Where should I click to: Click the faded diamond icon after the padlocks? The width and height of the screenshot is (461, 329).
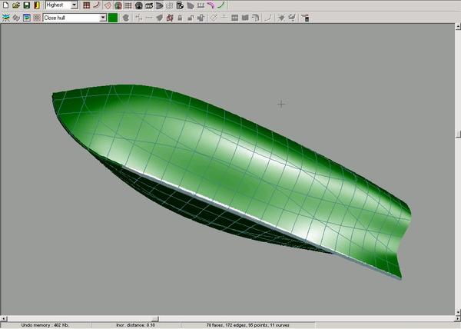click(214, 18)
